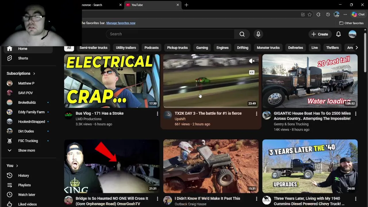Screen dimensions: 368x207
Task: Open Outback Craig House channel avatar
Action: coord(168,200)
